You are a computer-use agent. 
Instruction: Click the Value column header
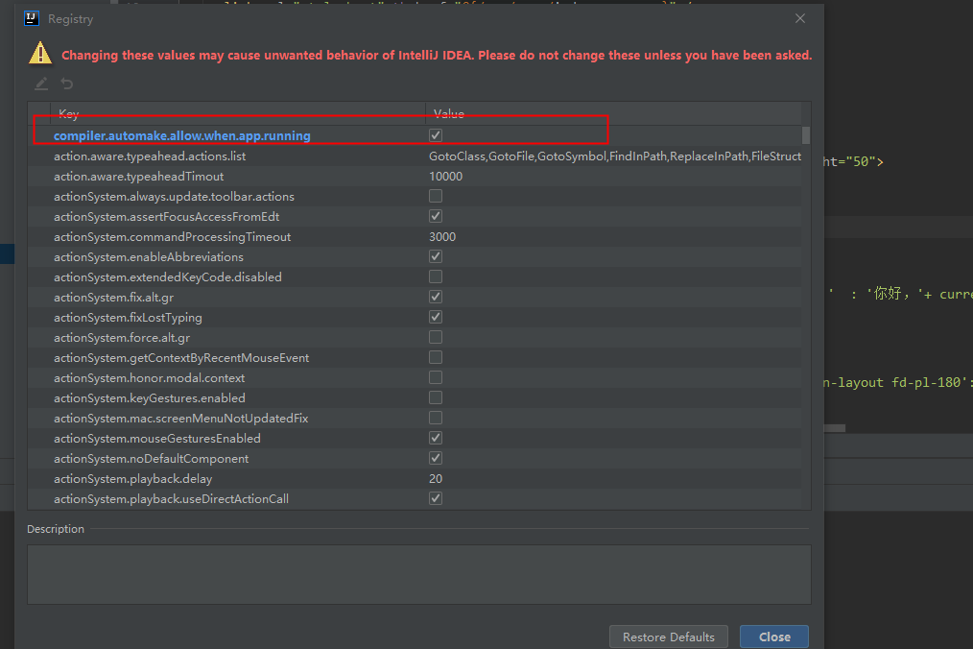[613, 113]
